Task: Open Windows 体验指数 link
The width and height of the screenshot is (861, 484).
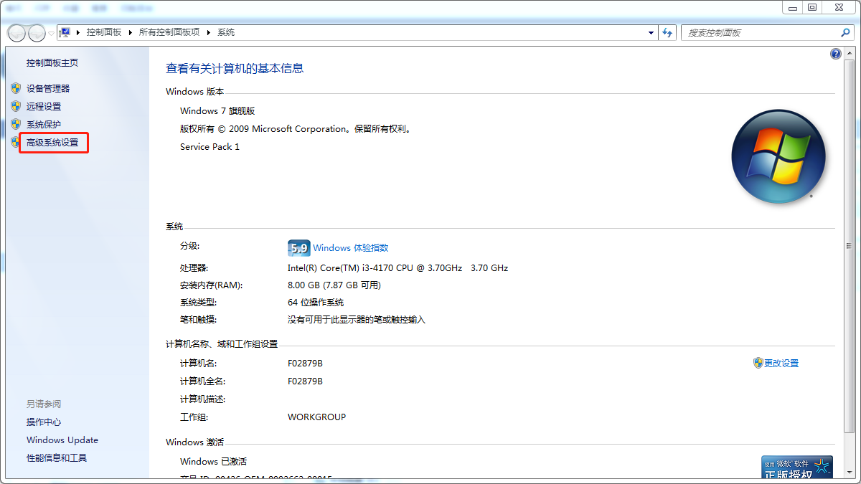Action: pyautogui.click(x=351, y=248)
